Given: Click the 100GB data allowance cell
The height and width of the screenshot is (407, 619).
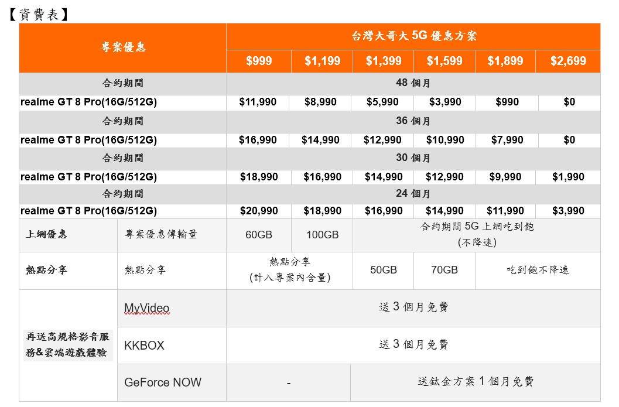Looking at the screenshot, I should [322, 235].
